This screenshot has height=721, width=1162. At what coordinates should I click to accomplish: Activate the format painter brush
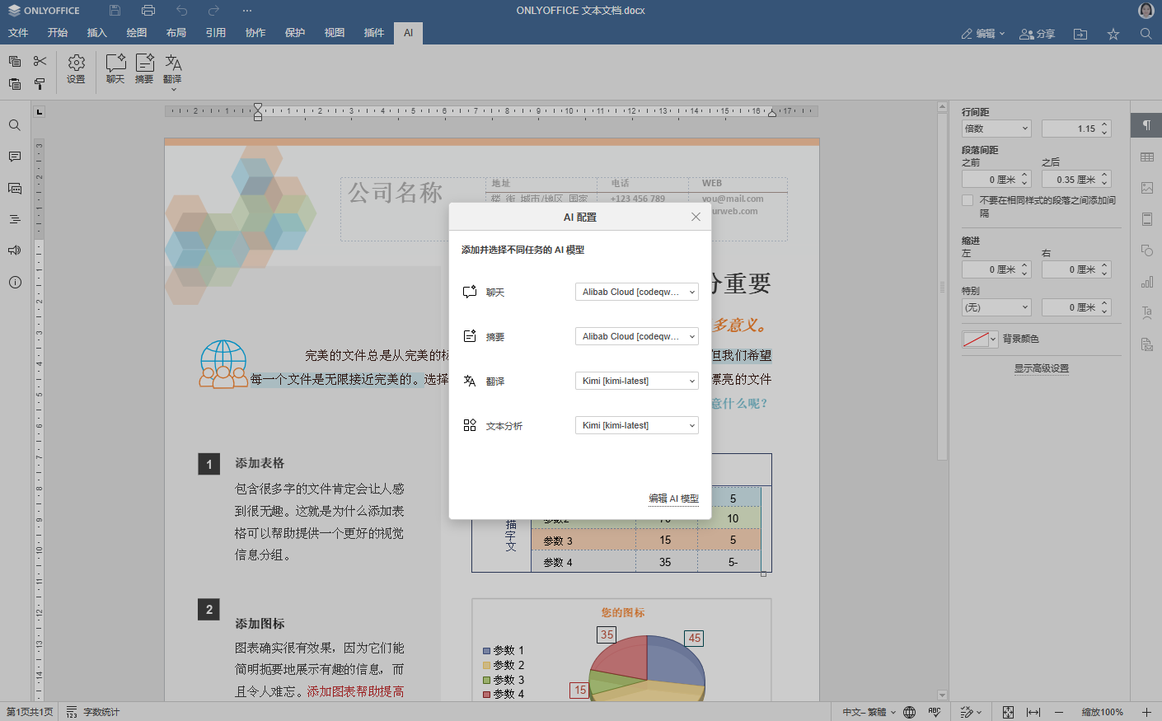pos(40,84)
